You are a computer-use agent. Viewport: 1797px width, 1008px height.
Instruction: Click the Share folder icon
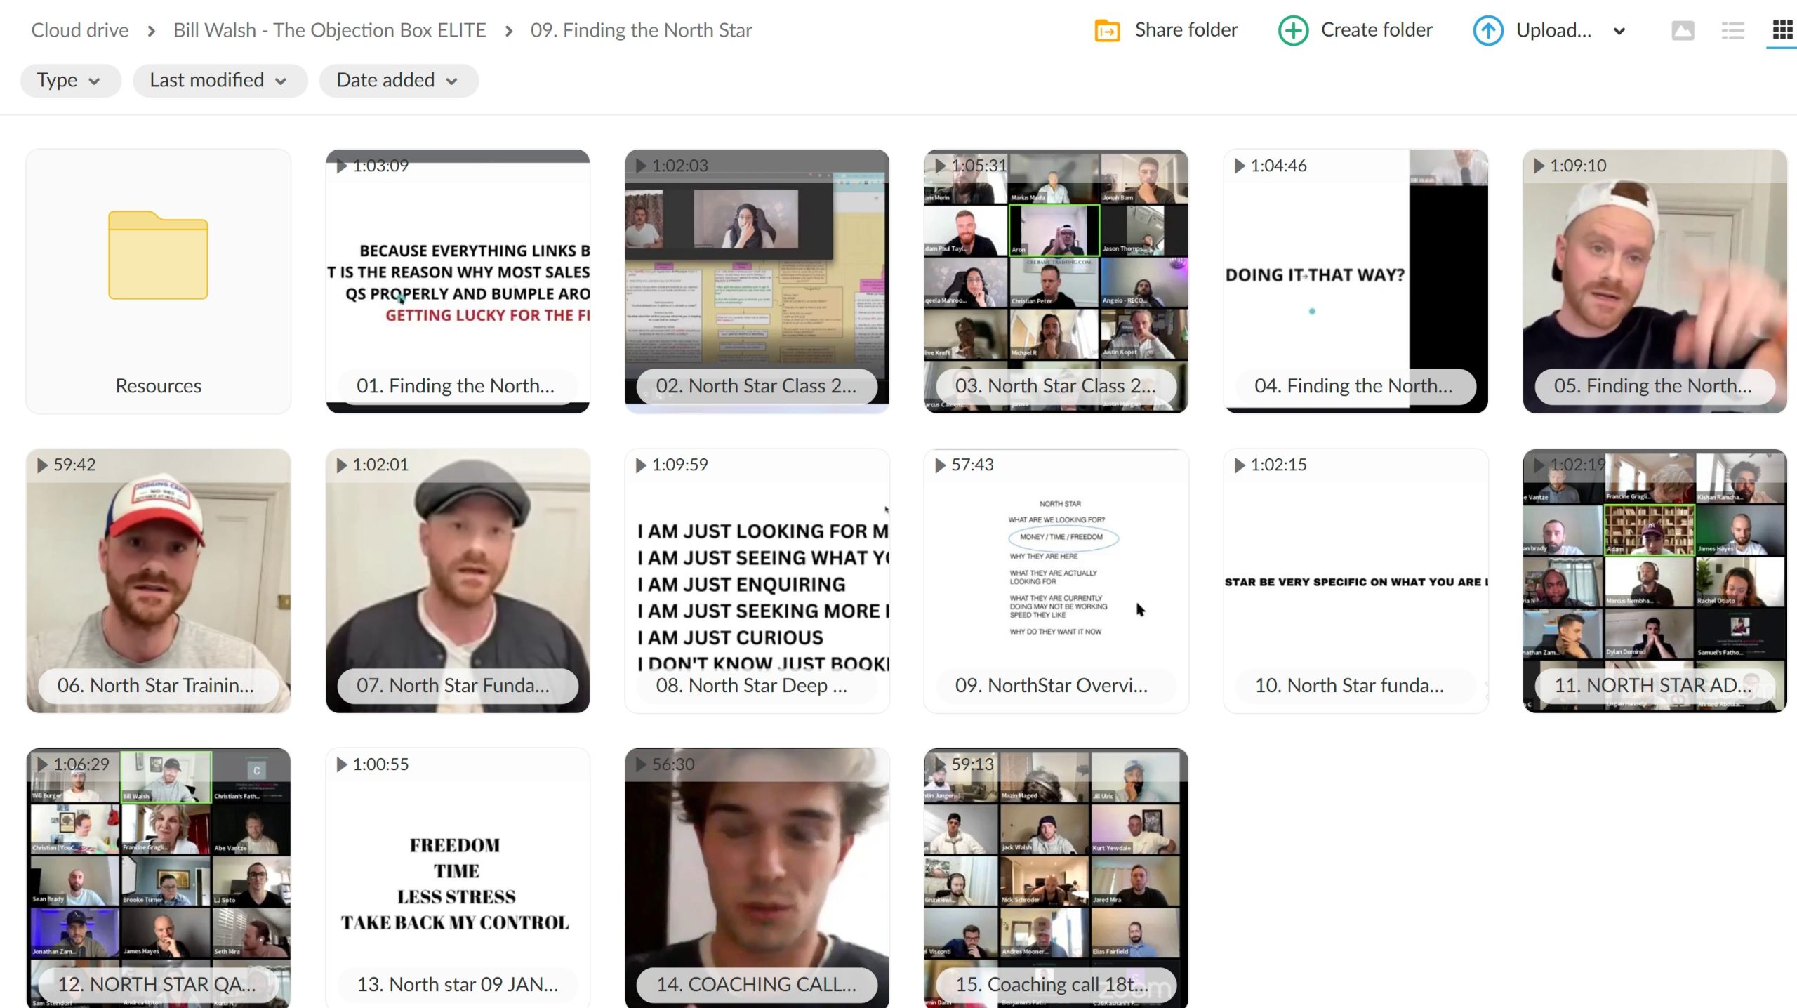tap(1107, 30)
